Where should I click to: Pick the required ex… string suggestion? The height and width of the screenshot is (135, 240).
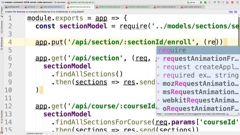point(198,75)
